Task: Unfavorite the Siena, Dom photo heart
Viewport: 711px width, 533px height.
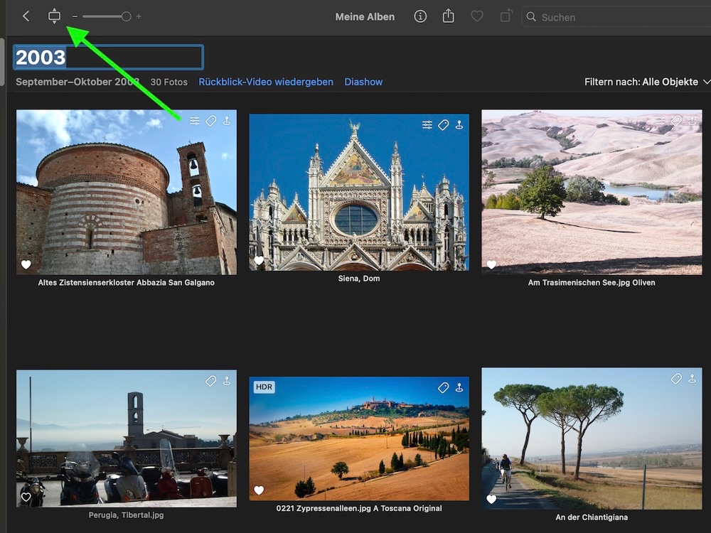Action: pos(259,261)
